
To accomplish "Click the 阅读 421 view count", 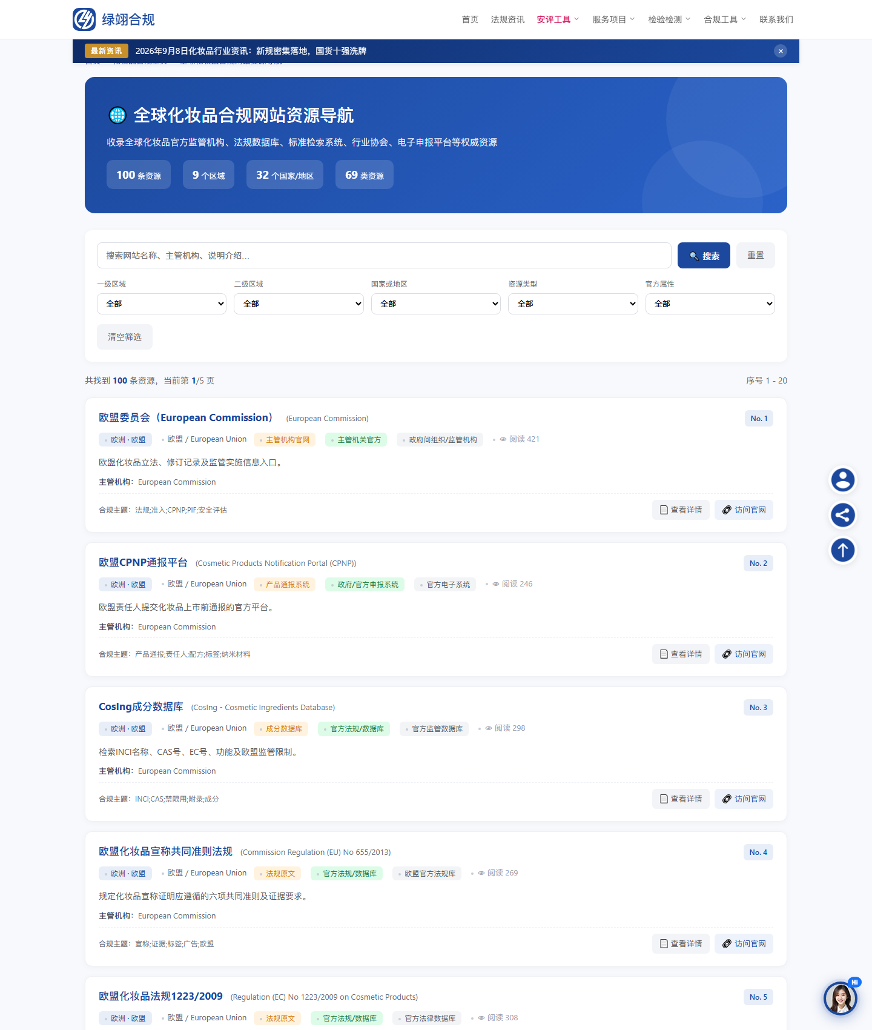I will point(520,439).
